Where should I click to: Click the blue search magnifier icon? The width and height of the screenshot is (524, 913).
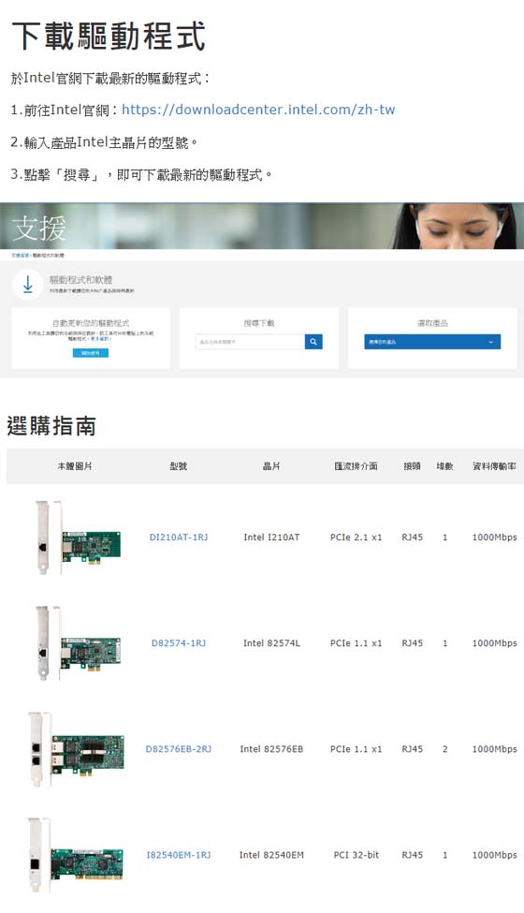tap(313, 342)
